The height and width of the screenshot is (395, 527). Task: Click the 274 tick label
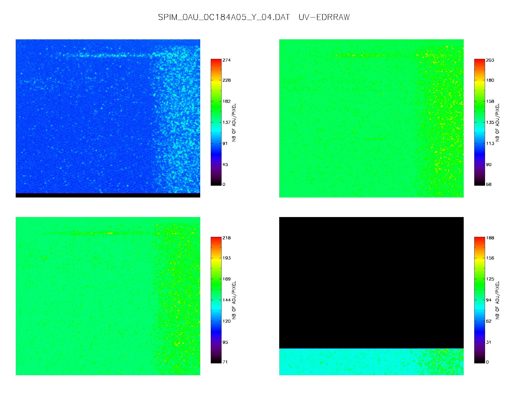click(227, 60)
